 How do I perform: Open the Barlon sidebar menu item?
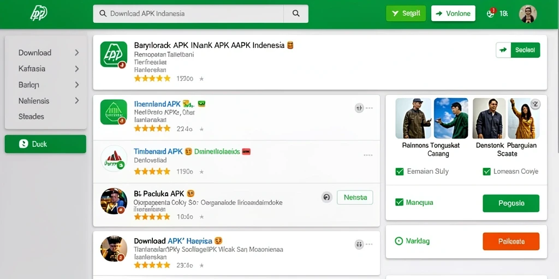29,84
